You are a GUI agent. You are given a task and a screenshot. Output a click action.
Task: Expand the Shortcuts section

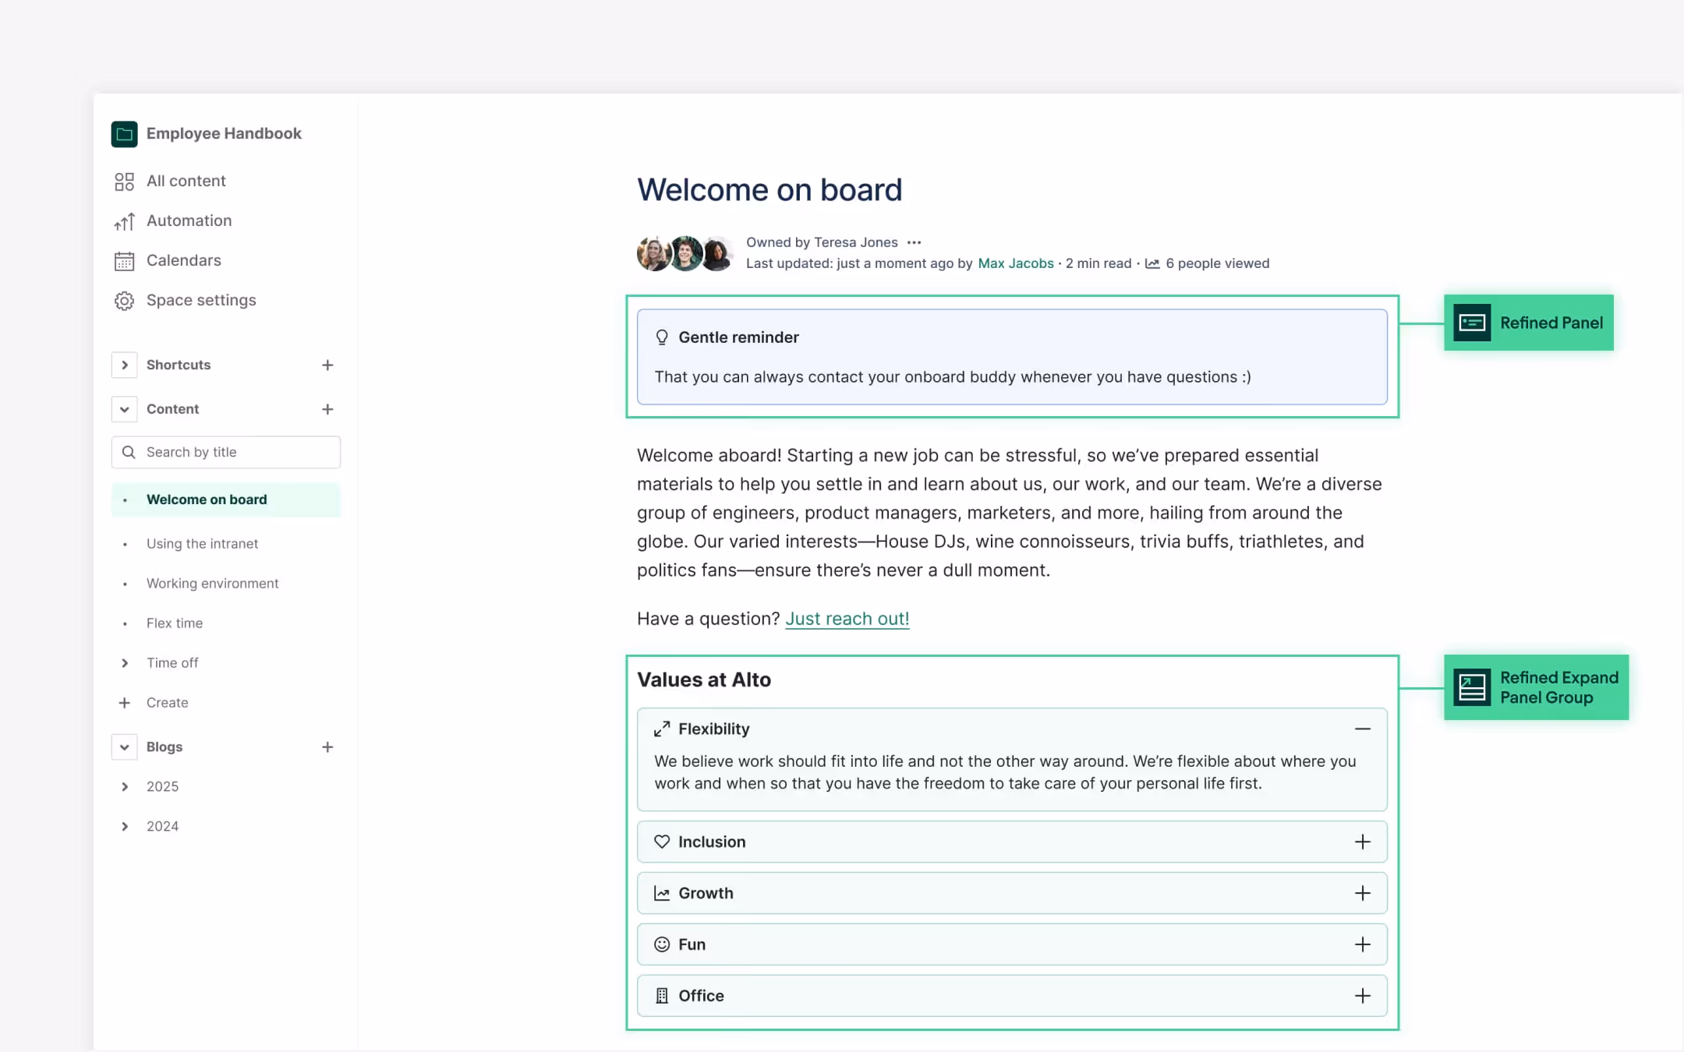pyautogui.click(x=125, y=365)
